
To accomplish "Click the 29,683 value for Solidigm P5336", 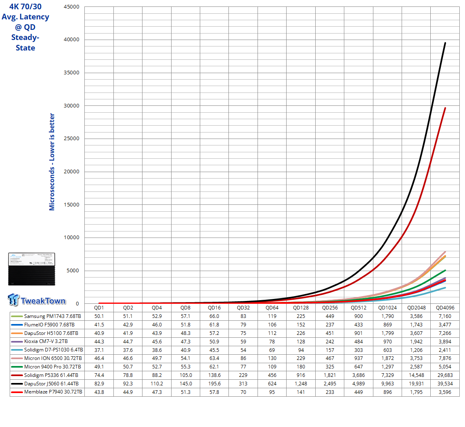I will click(x=445, y=375).
